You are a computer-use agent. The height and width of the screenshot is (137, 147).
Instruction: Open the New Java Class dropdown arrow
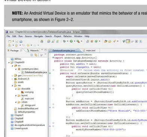pos(99,41)
